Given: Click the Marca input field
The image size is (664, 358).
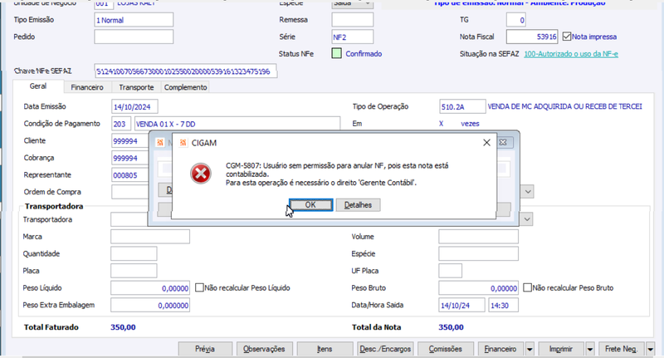Looking at the screenshot, I should 150,237.
